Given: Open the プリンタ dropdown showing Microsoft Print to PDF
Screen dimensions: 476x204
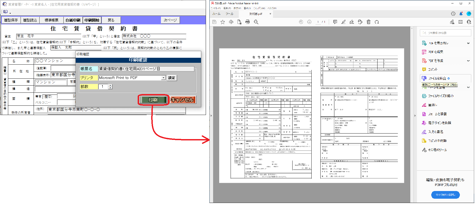Looking at the screenshot, I should tap(163, 78).
